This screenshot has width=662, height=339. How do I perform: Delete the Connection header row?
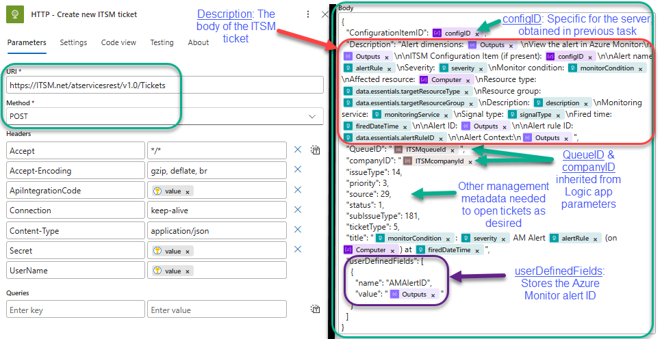click(298, 210)
